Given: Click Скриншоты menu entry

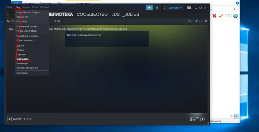Looking at the screenshot, I should click(32, 59).
